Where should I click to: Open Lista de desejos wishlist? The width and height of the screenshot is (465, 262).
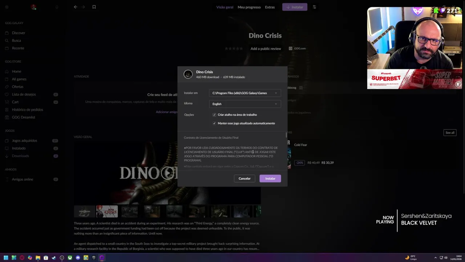coord(24,94)
